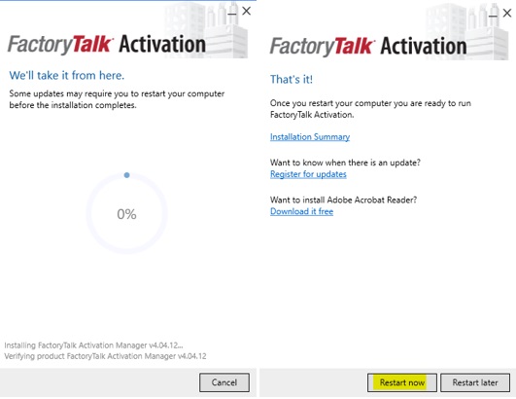
Task: Minimize the That's it! completion window
Action: (x=493, y=15)
